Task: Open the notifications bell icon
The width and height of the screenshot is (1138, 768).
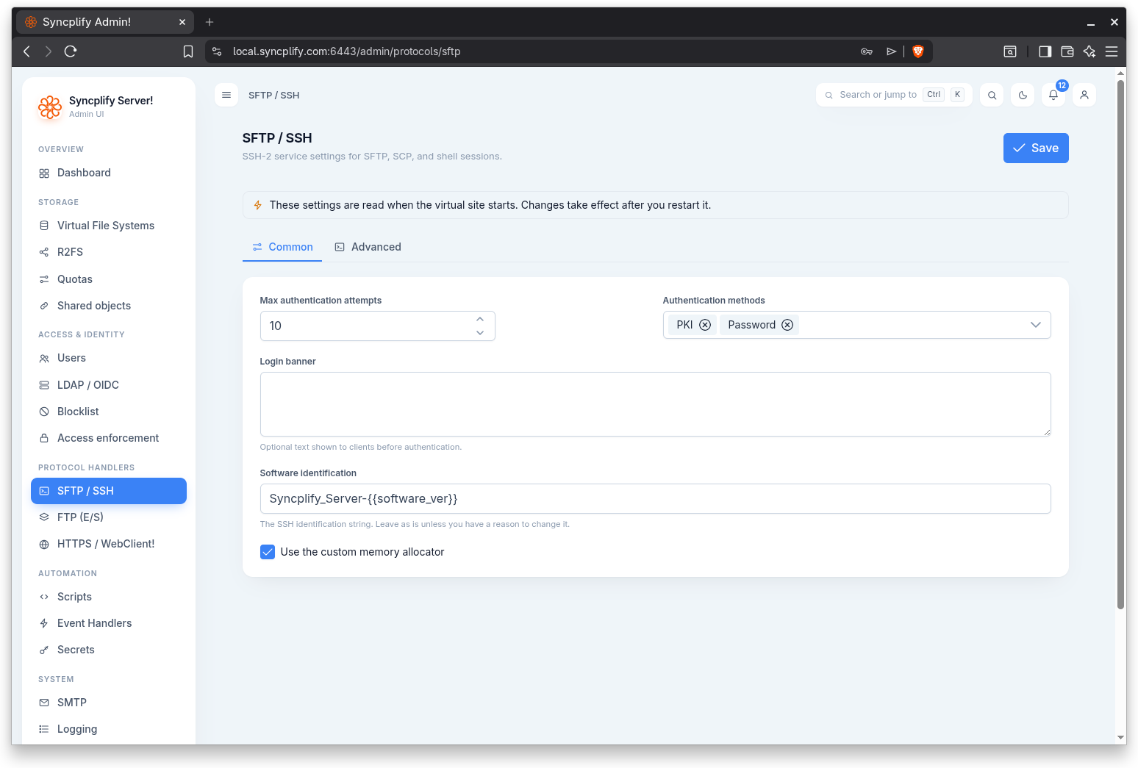Action: coord(1053,95)
